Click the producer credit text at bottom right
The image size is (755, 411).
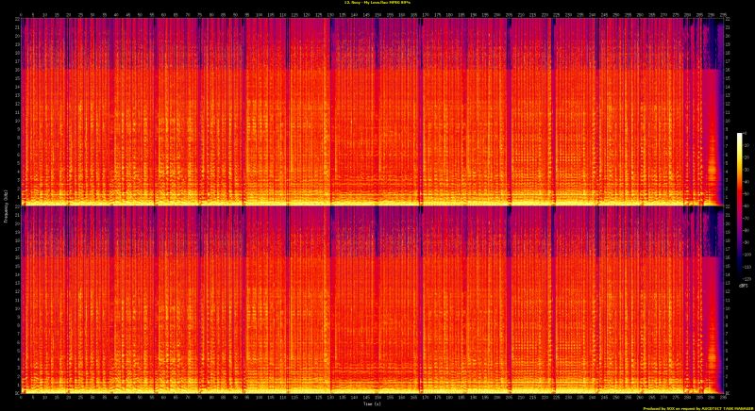(x=696, y=407)
